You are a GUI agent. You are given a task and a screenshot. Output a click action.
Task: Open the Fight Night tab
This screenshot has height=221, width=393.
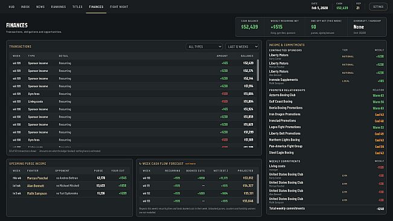click(x=119, y=7)
